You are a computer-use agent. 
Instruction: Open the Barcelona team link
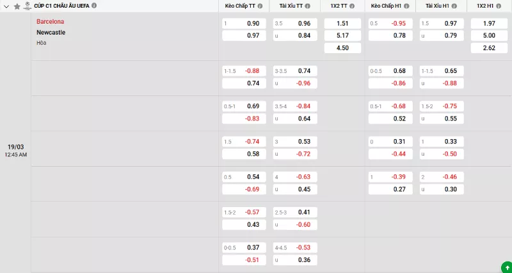coord(51,21)
